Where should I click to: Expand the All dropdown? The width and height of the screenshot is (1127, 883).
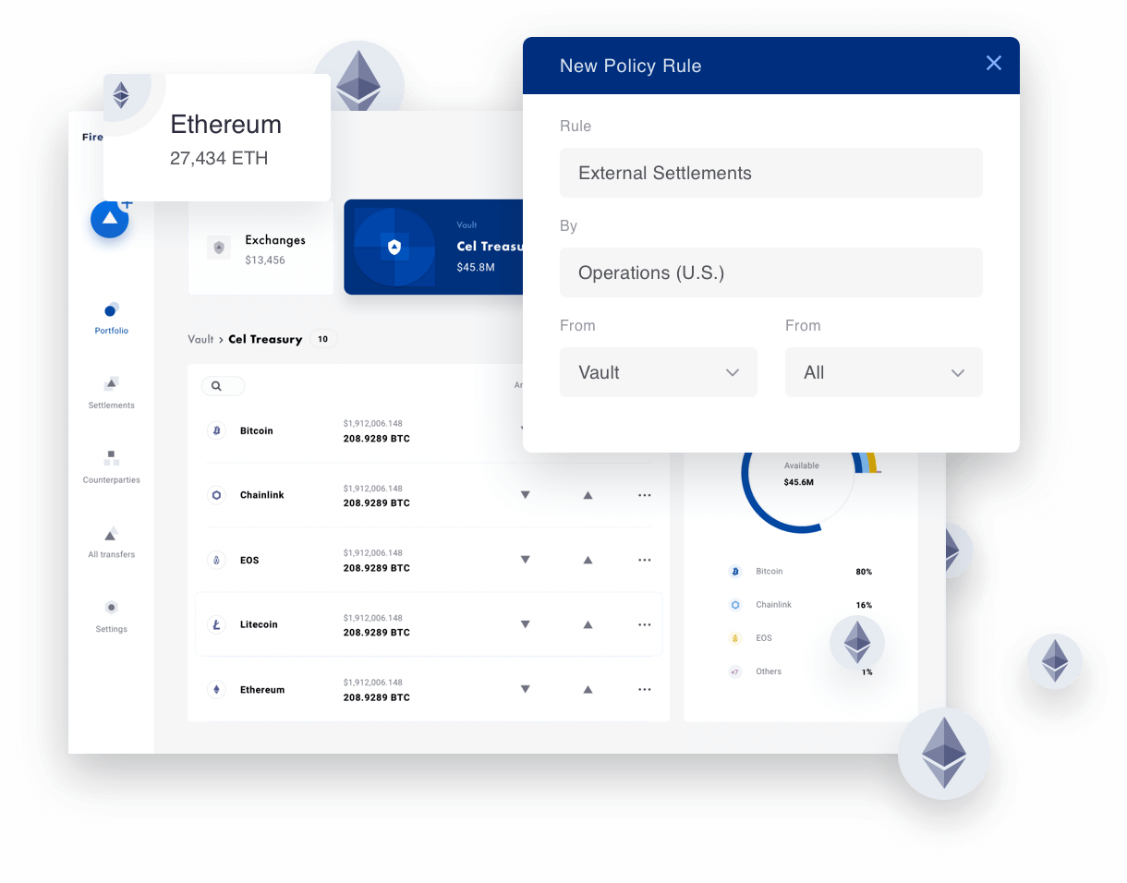pyautogui.click(x=883, y=372)
